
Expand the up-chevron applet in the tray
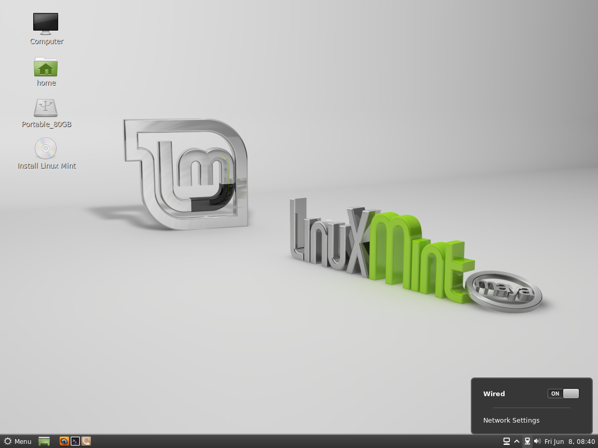click(x=517, y=441)
